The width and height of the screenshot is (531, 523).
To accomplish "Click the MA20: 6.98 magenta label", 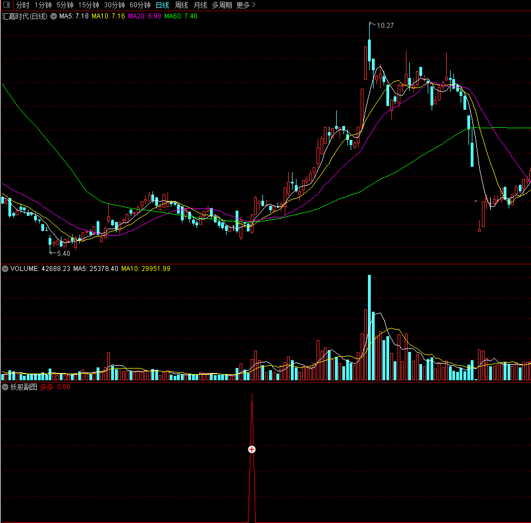I will (145, 16).
